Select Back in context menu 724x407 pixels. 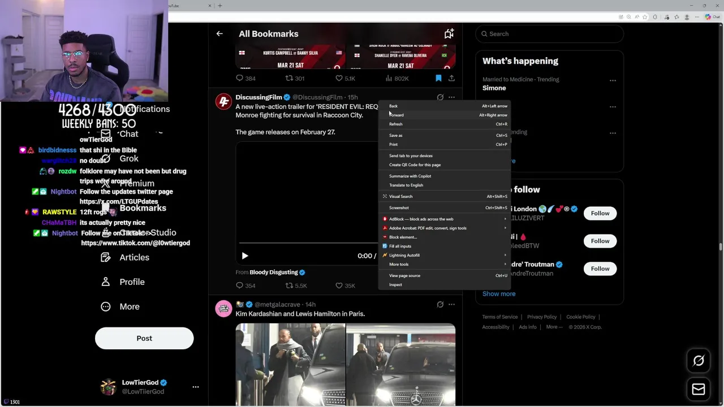(444, 106)
